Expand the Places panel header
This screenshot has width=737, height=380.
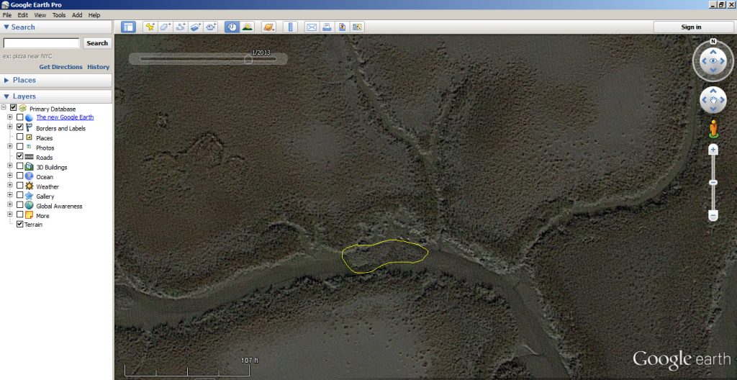pyautogui.click(x=56, y=80)
